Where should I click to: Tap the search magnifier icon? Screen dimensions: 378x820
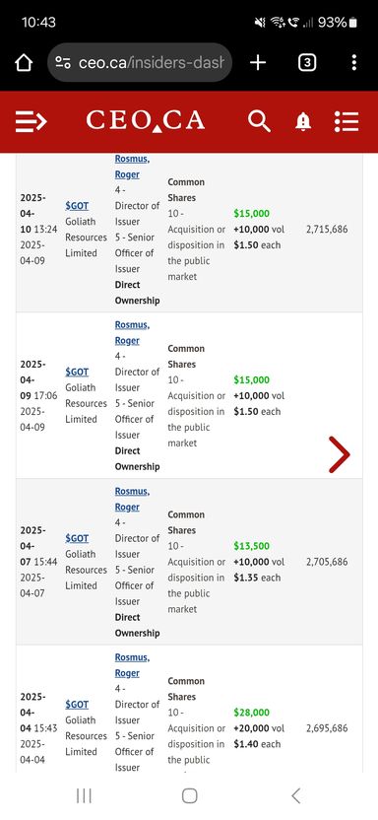pyautogui.click(x=259, y=121)
